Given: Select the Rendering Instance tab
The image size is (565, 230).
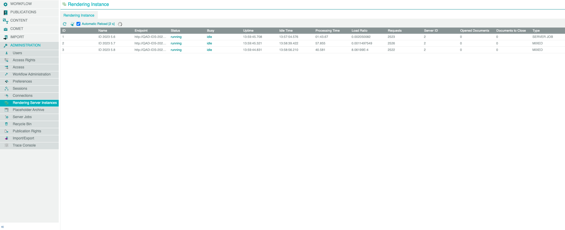Looking at the screenshot, I should [x=79, y=15].
